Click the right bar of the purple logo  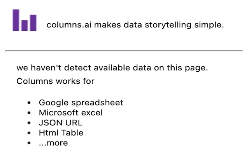click(33, 22)
